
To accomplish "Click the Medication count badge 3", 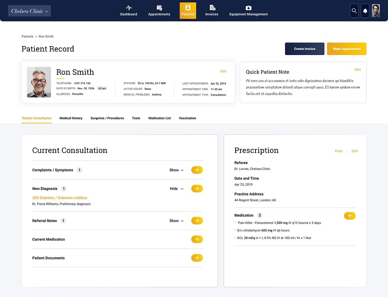I will coord(259,215).
